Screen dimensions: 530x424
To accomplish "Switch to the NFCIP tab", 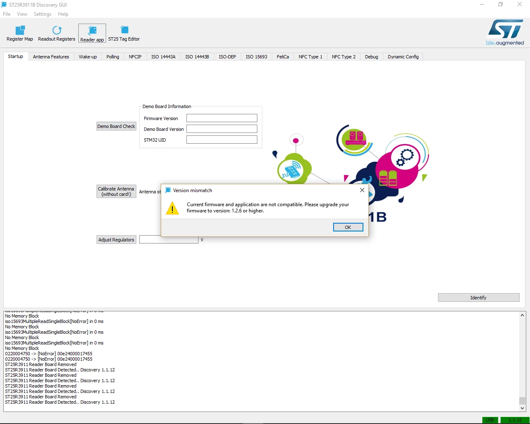I will coord(135,57).
